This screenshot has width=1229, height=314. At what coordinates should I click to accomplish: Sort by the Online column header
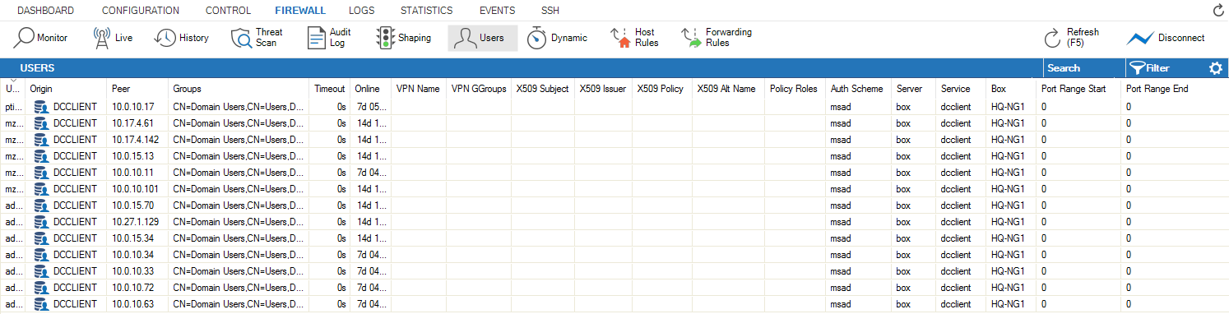coord(370,89)
